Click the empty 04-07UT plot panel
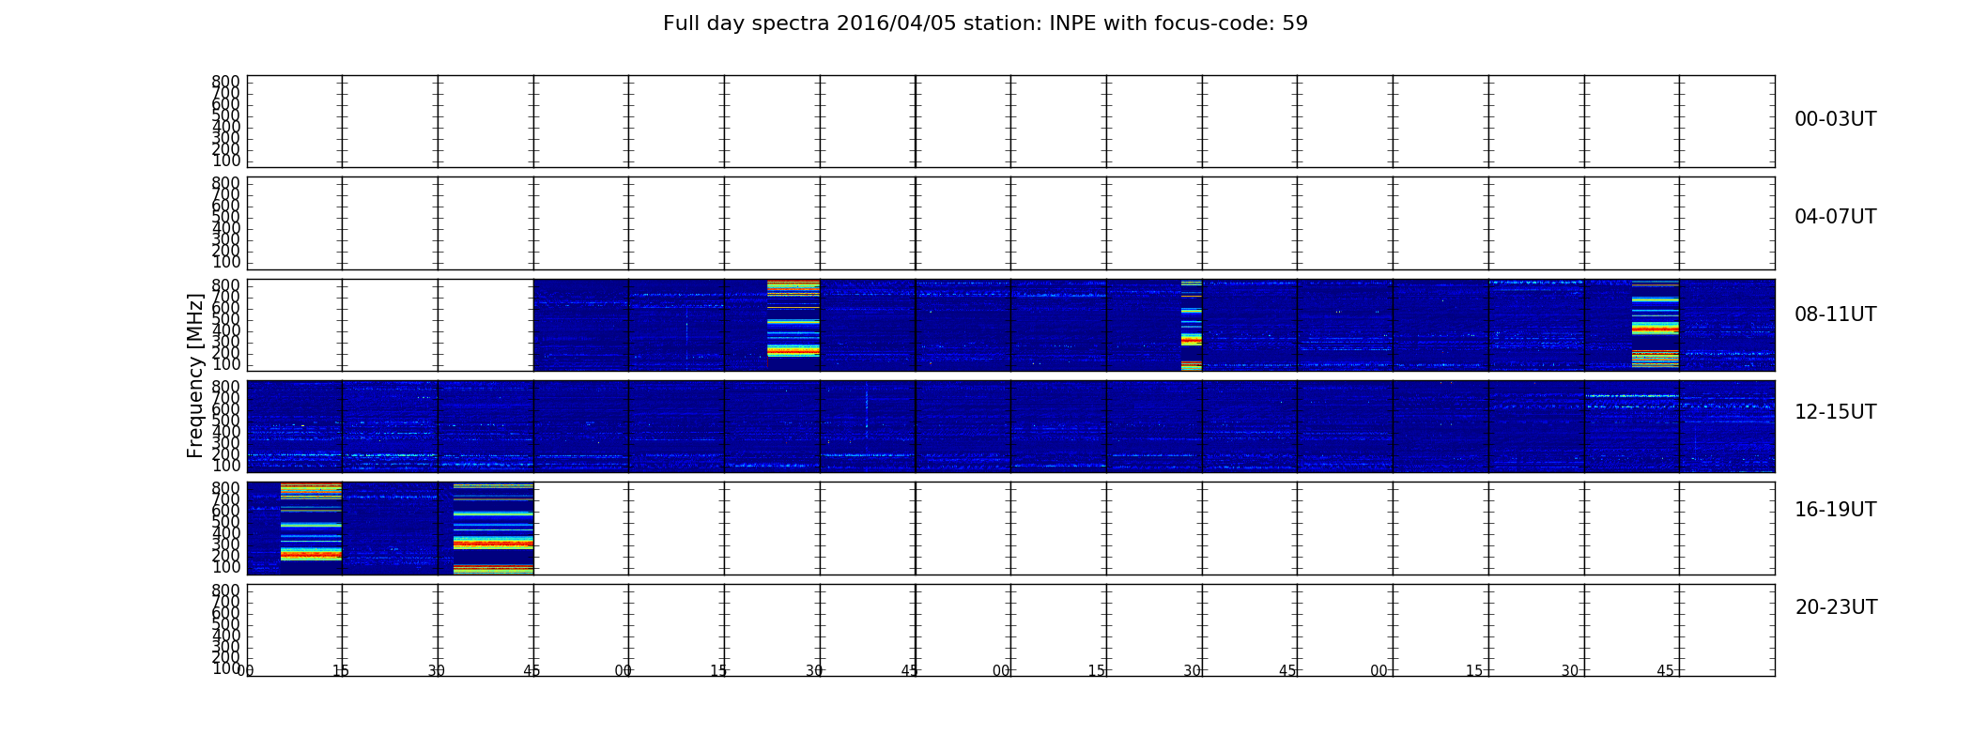This screenshot has width=1972, height=751. (x=1010, y=223)
